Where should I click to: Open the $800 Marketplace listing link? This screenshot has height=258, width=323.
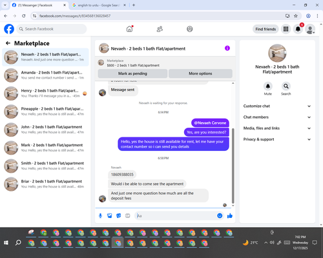click(x=133, y=65)
